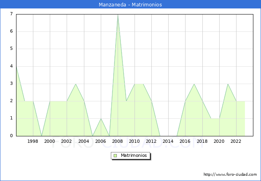Image resolution: width=261 pixels, height=181 pixels.
Task: Select the 2018 x-axis label
Action: click(202, 141)
